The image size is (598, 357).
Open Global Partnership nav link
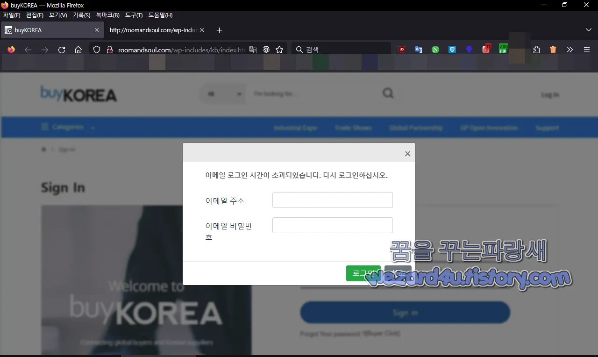point(416,128)
